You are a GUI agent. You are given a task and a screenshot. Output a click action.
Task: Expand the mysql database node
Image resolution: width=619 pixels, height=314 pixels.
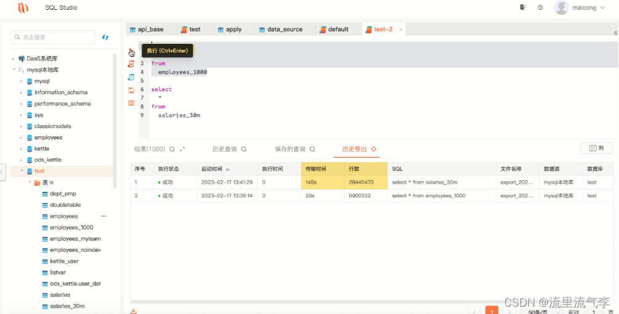tap(21, 81)
